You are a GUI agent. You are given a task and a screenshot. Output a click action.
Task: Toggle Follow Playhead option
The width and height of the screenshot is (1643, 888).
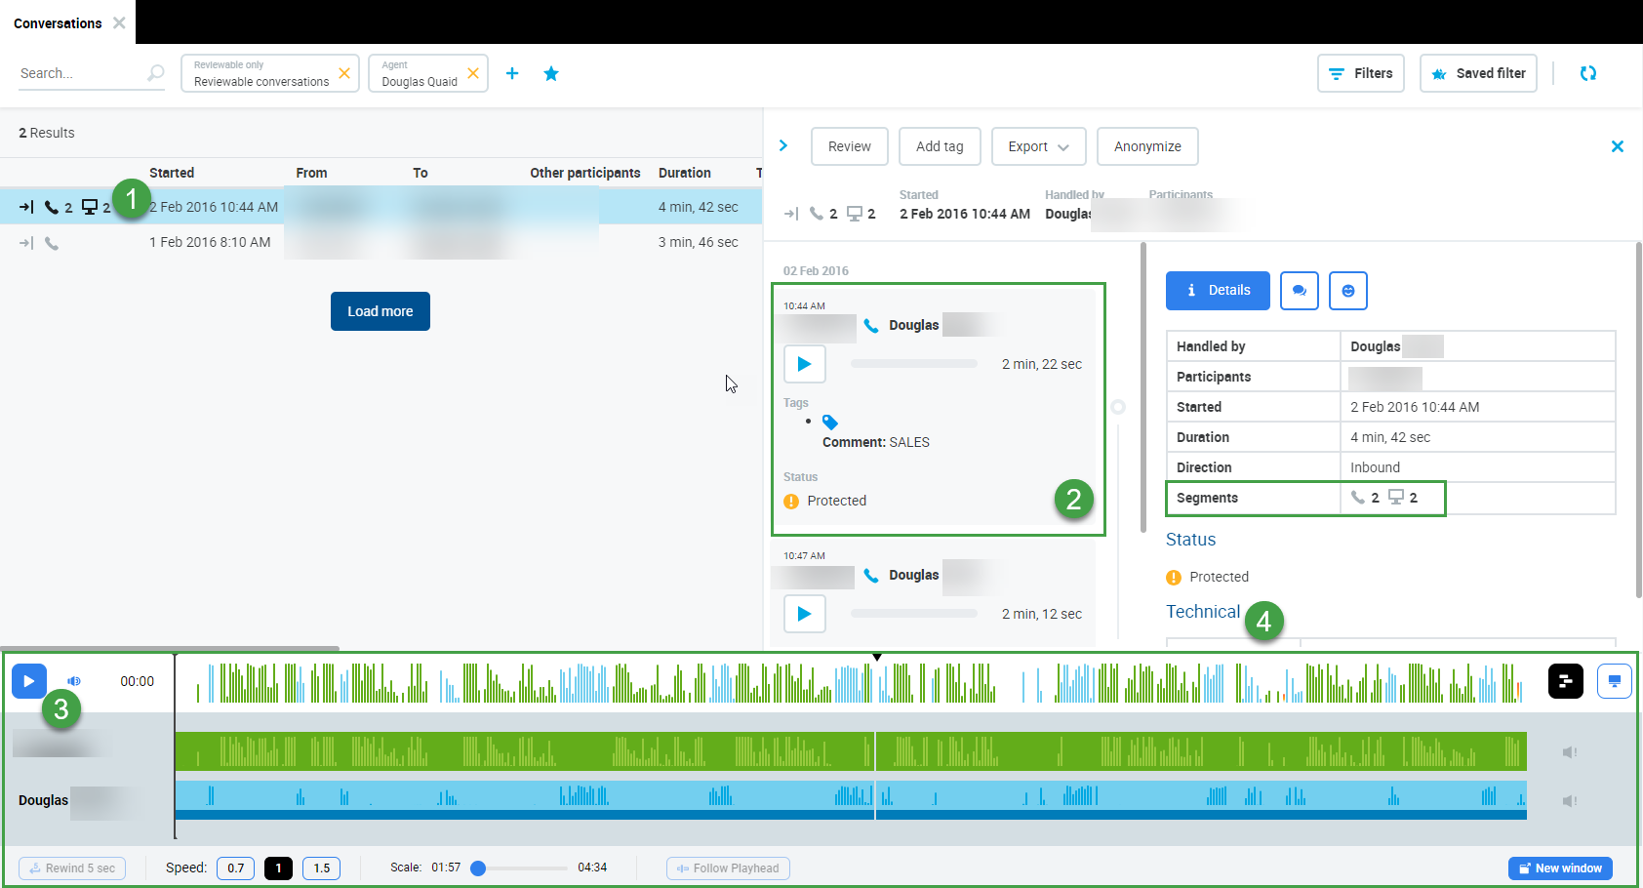coord(728,868)
